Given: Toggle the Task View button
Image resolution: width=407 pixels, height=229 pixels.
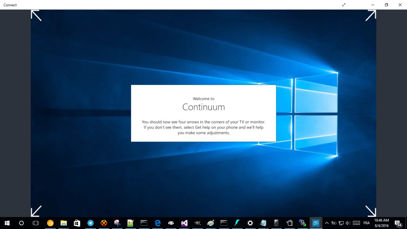Looking at the screenshot, I should (x=36, y=223).
